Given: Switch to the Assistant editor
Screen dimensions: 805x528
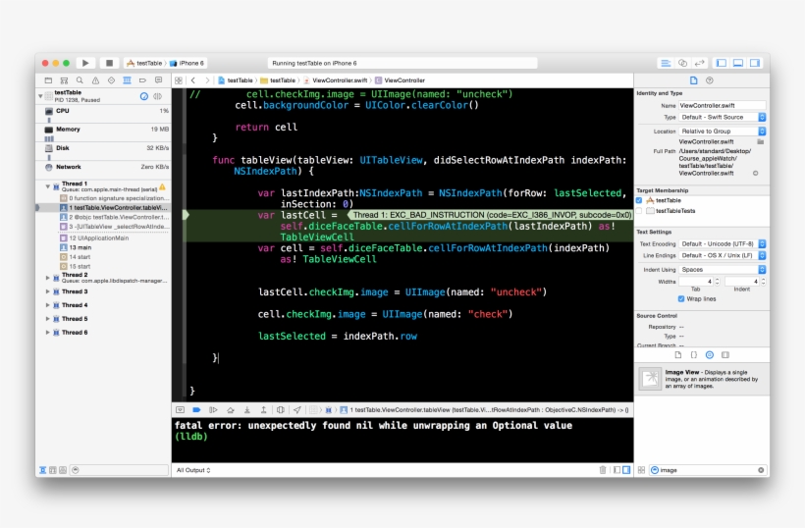Looking at the screenshot, I should (682, 63).
